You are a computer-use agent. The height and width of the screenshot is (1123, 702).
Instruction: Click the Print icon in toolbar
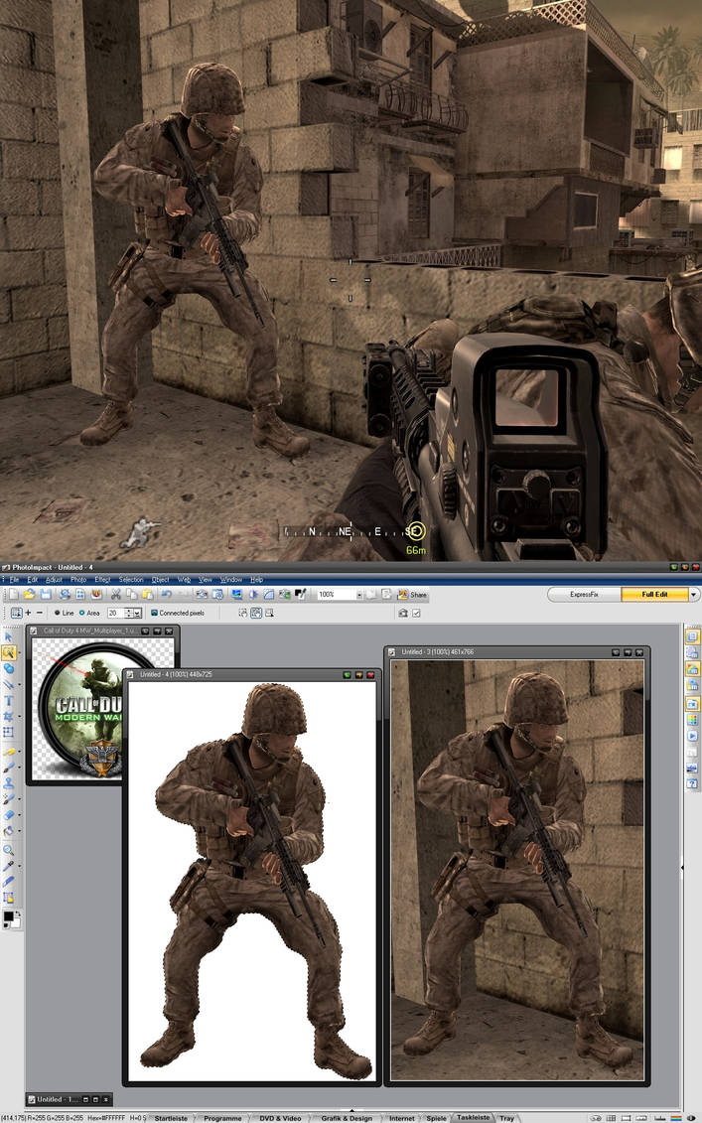pyautogui.click(x=66, y=594)
